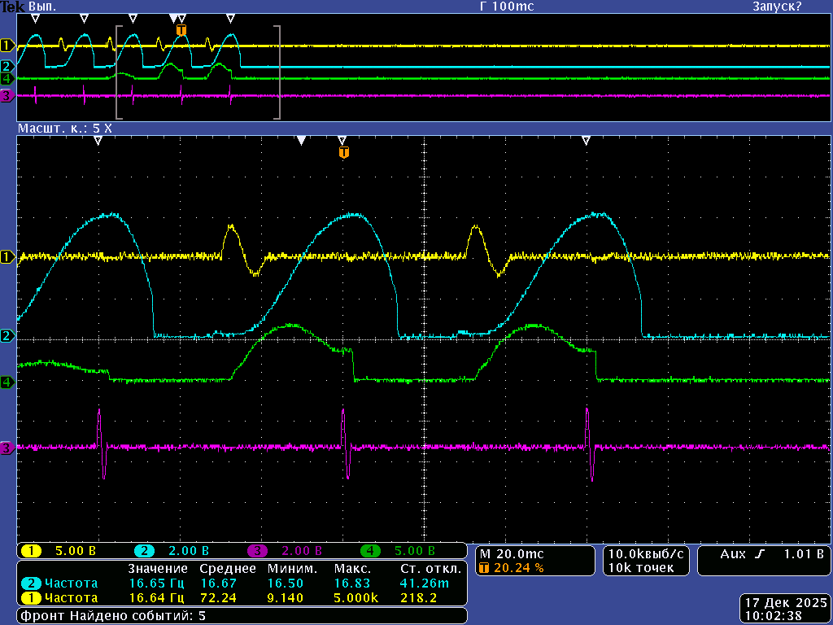This screenshot has width=833, height=625.
Task: Click the Запуск? trigger status label
Action: click(776, 7)
